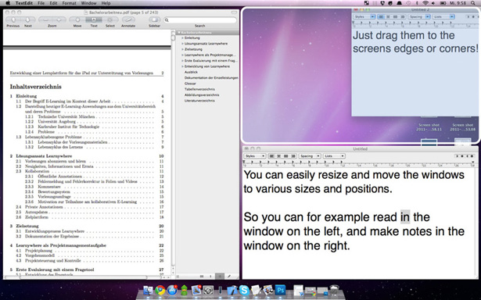
Task: Center text in Untitled 2 window
Action: (388, 16)
